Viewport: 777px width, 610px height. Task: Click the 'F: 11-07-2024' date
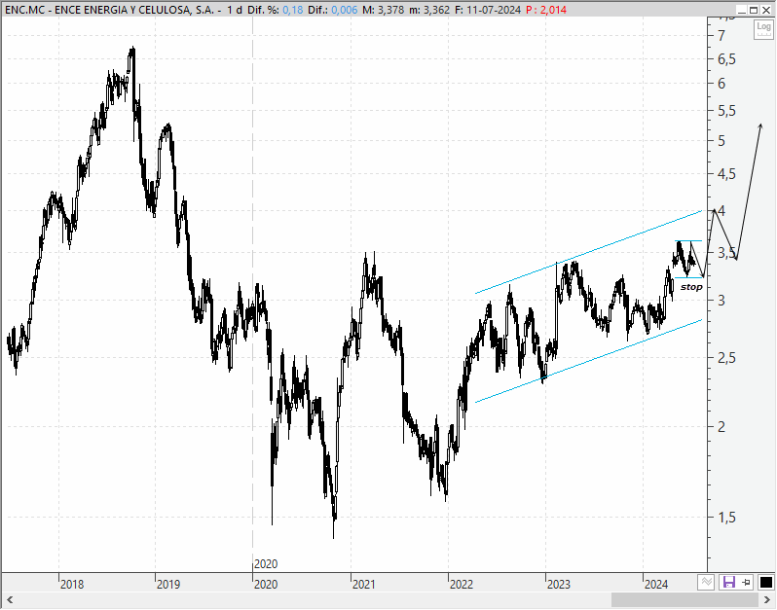488,10
